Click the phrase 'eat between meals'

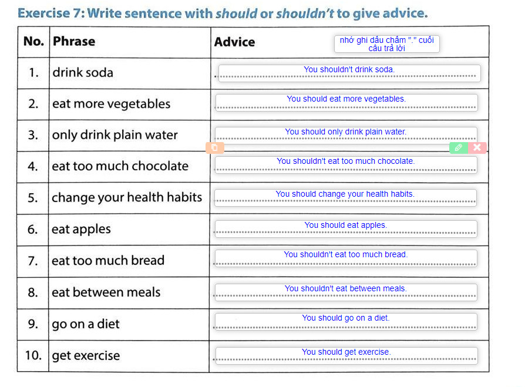pyautogui.click(x=106, y=292)
